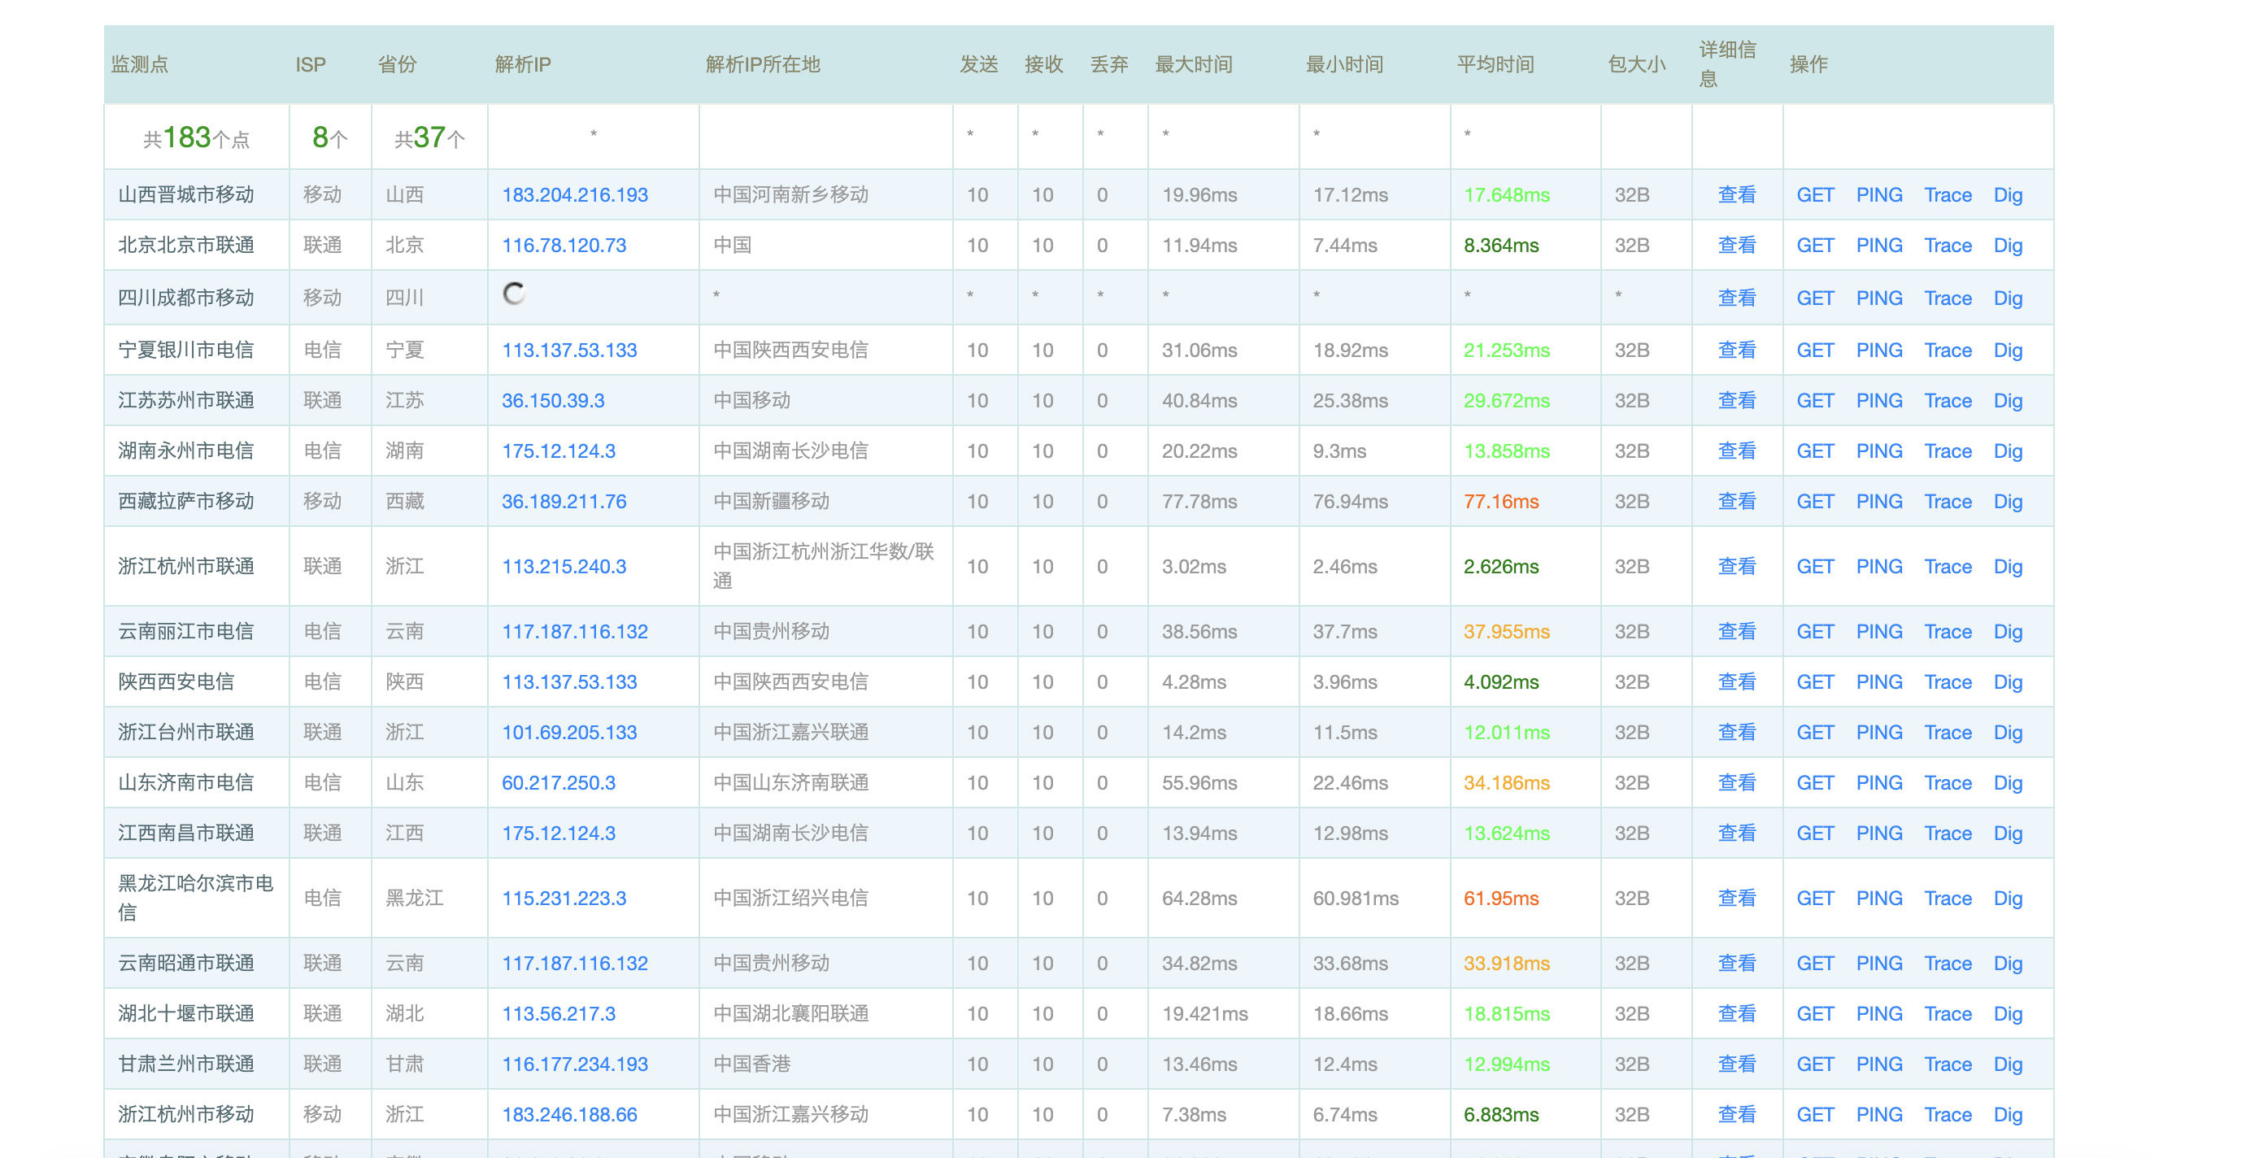2246x1158 pixels.
Task: Click the ISP column header
Action: click(310, 63)
